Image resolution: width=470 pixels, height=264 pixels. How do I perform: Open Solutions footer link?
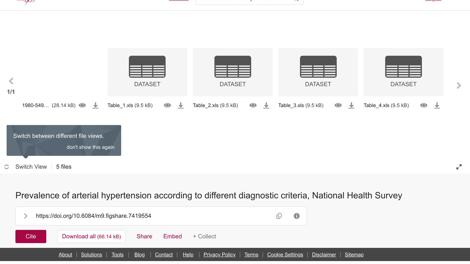tap(91, 254)
